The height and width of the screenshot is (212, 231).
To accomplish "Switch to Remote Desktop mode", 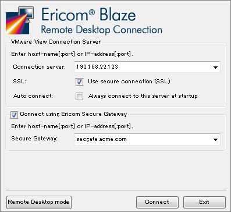I will (39, 202).
